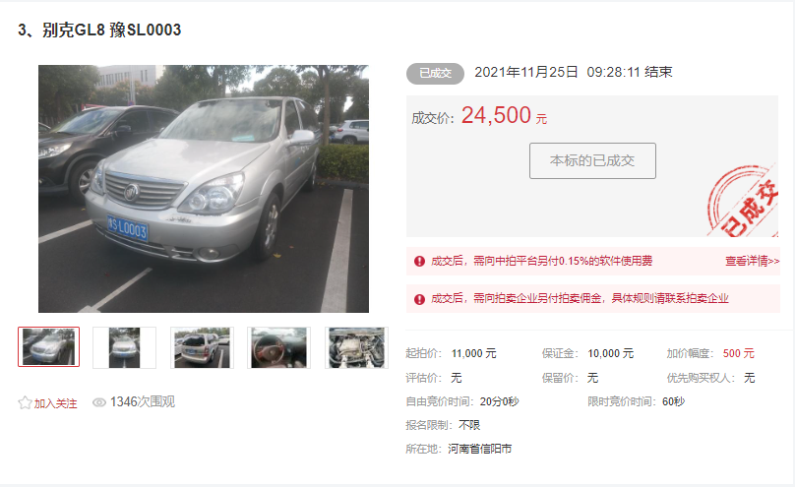Click the red 已成交 stamp graphic

coord(743,201)
